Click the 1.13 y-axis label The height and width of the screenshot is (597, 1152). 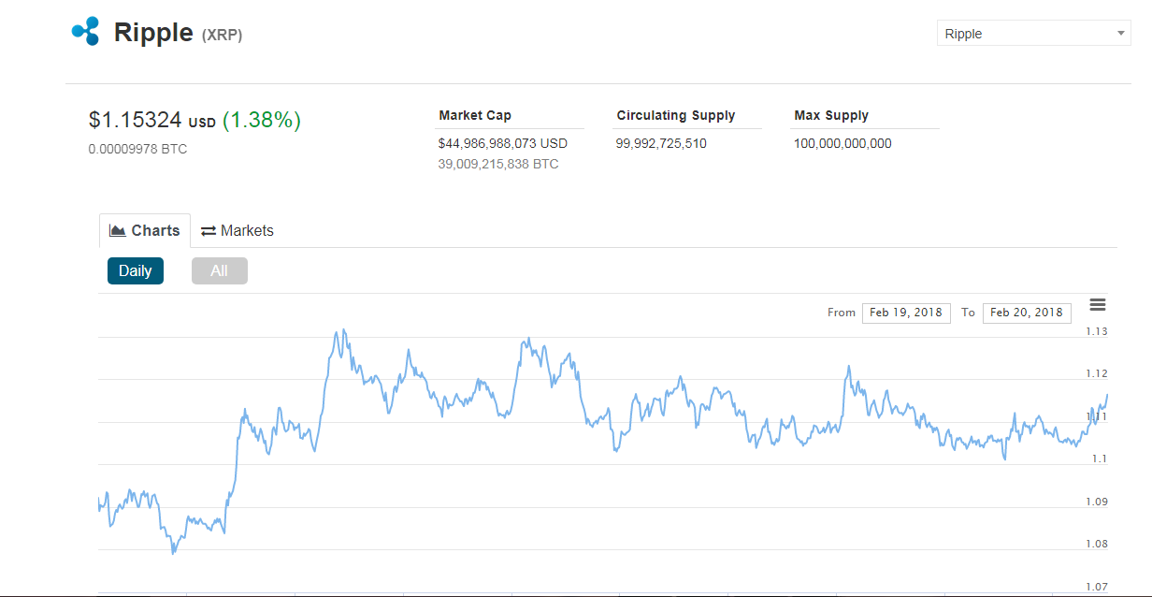[1097, 331]
